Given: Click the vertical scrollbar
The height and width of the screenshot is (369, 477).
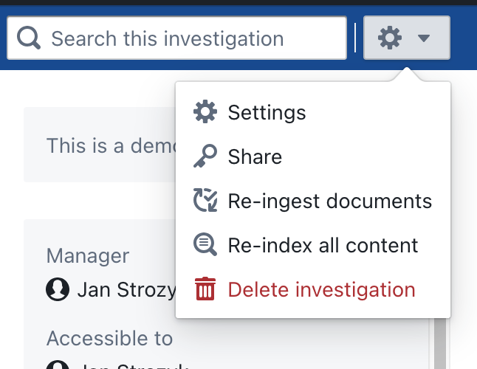Looking at the screenshot, I should point(439,343).
